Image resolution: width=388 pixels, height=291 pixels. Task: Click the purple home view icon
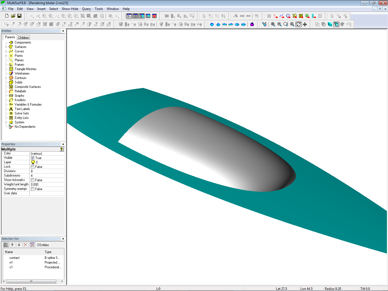(252, 24)
